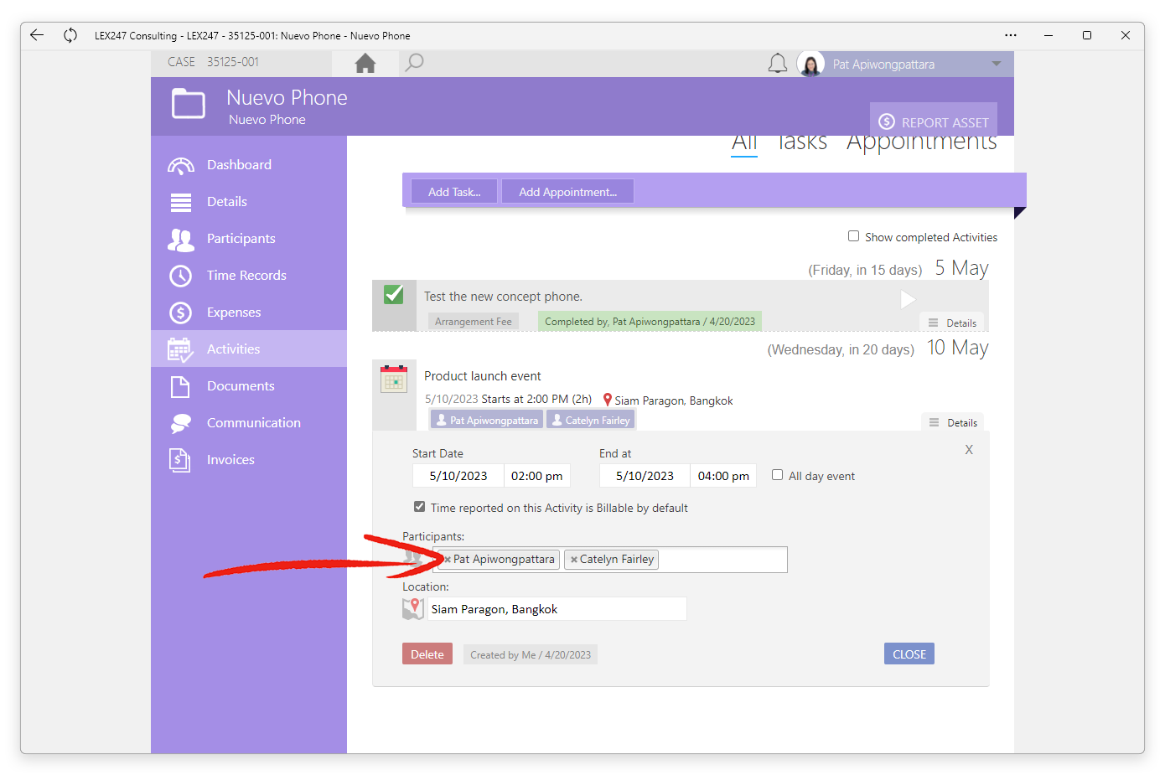Viewport: 1165px width, 775px height.
Task: Click the End at date 5/10/2023 field
Action: pos(645,476)
